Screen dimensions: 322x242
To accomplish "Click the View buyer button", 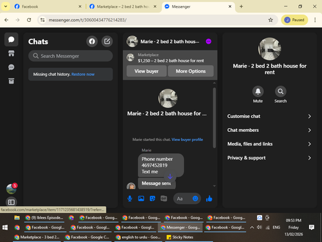I will pos(146,71).
